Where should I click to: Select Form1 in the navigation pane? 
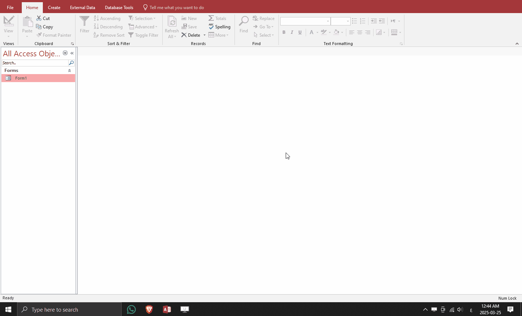[21, 78]
